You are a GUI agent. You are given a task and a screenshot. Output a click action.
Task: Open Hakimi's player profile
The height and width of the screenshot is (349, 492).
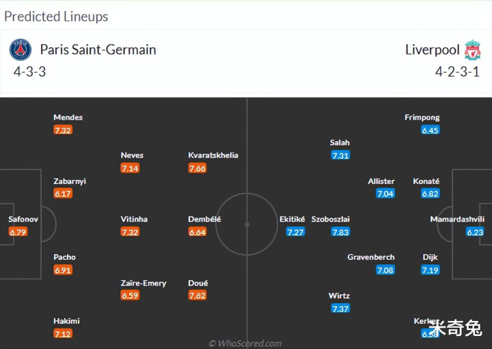click(66, 321)
